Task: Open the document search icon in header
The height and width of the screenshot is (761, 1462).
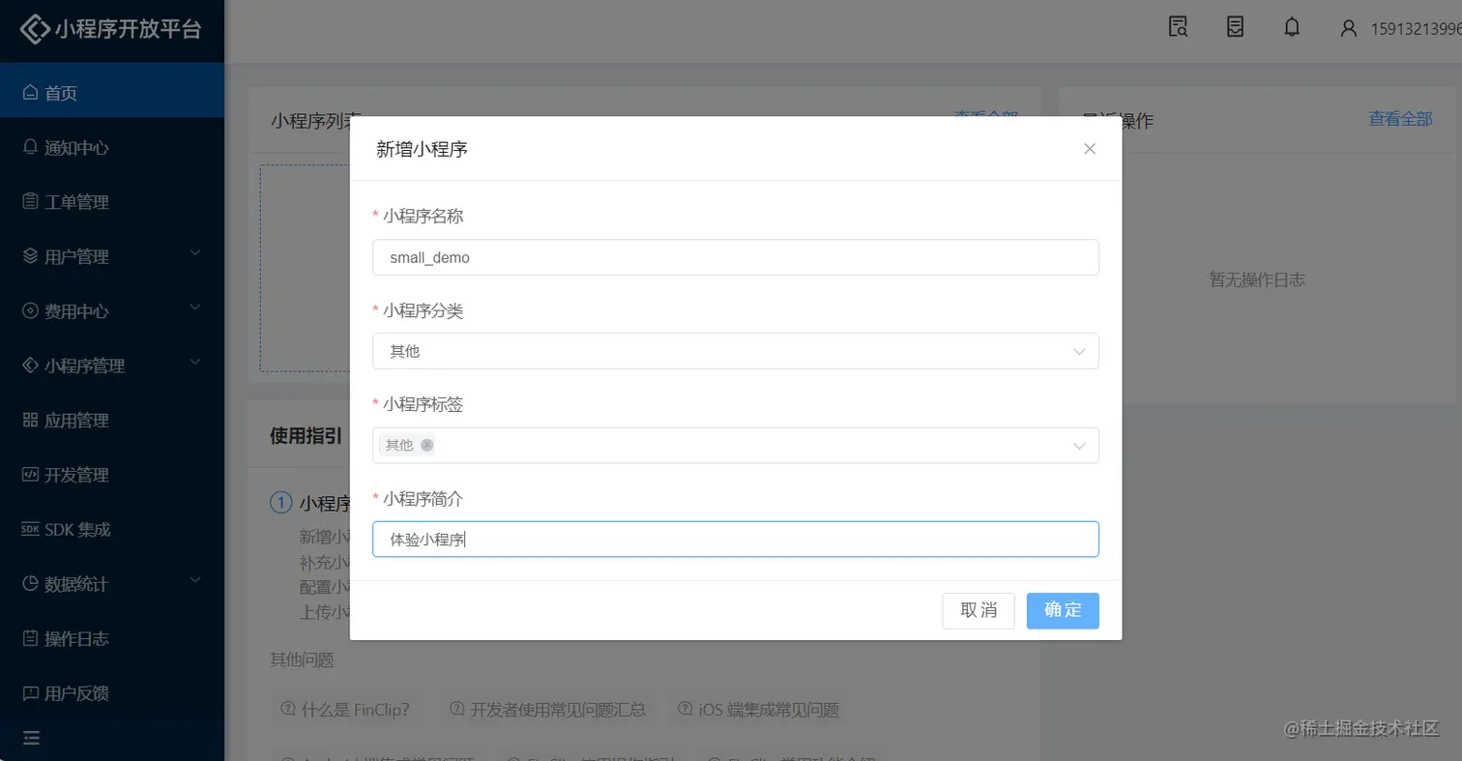Action: point(1178,27)
